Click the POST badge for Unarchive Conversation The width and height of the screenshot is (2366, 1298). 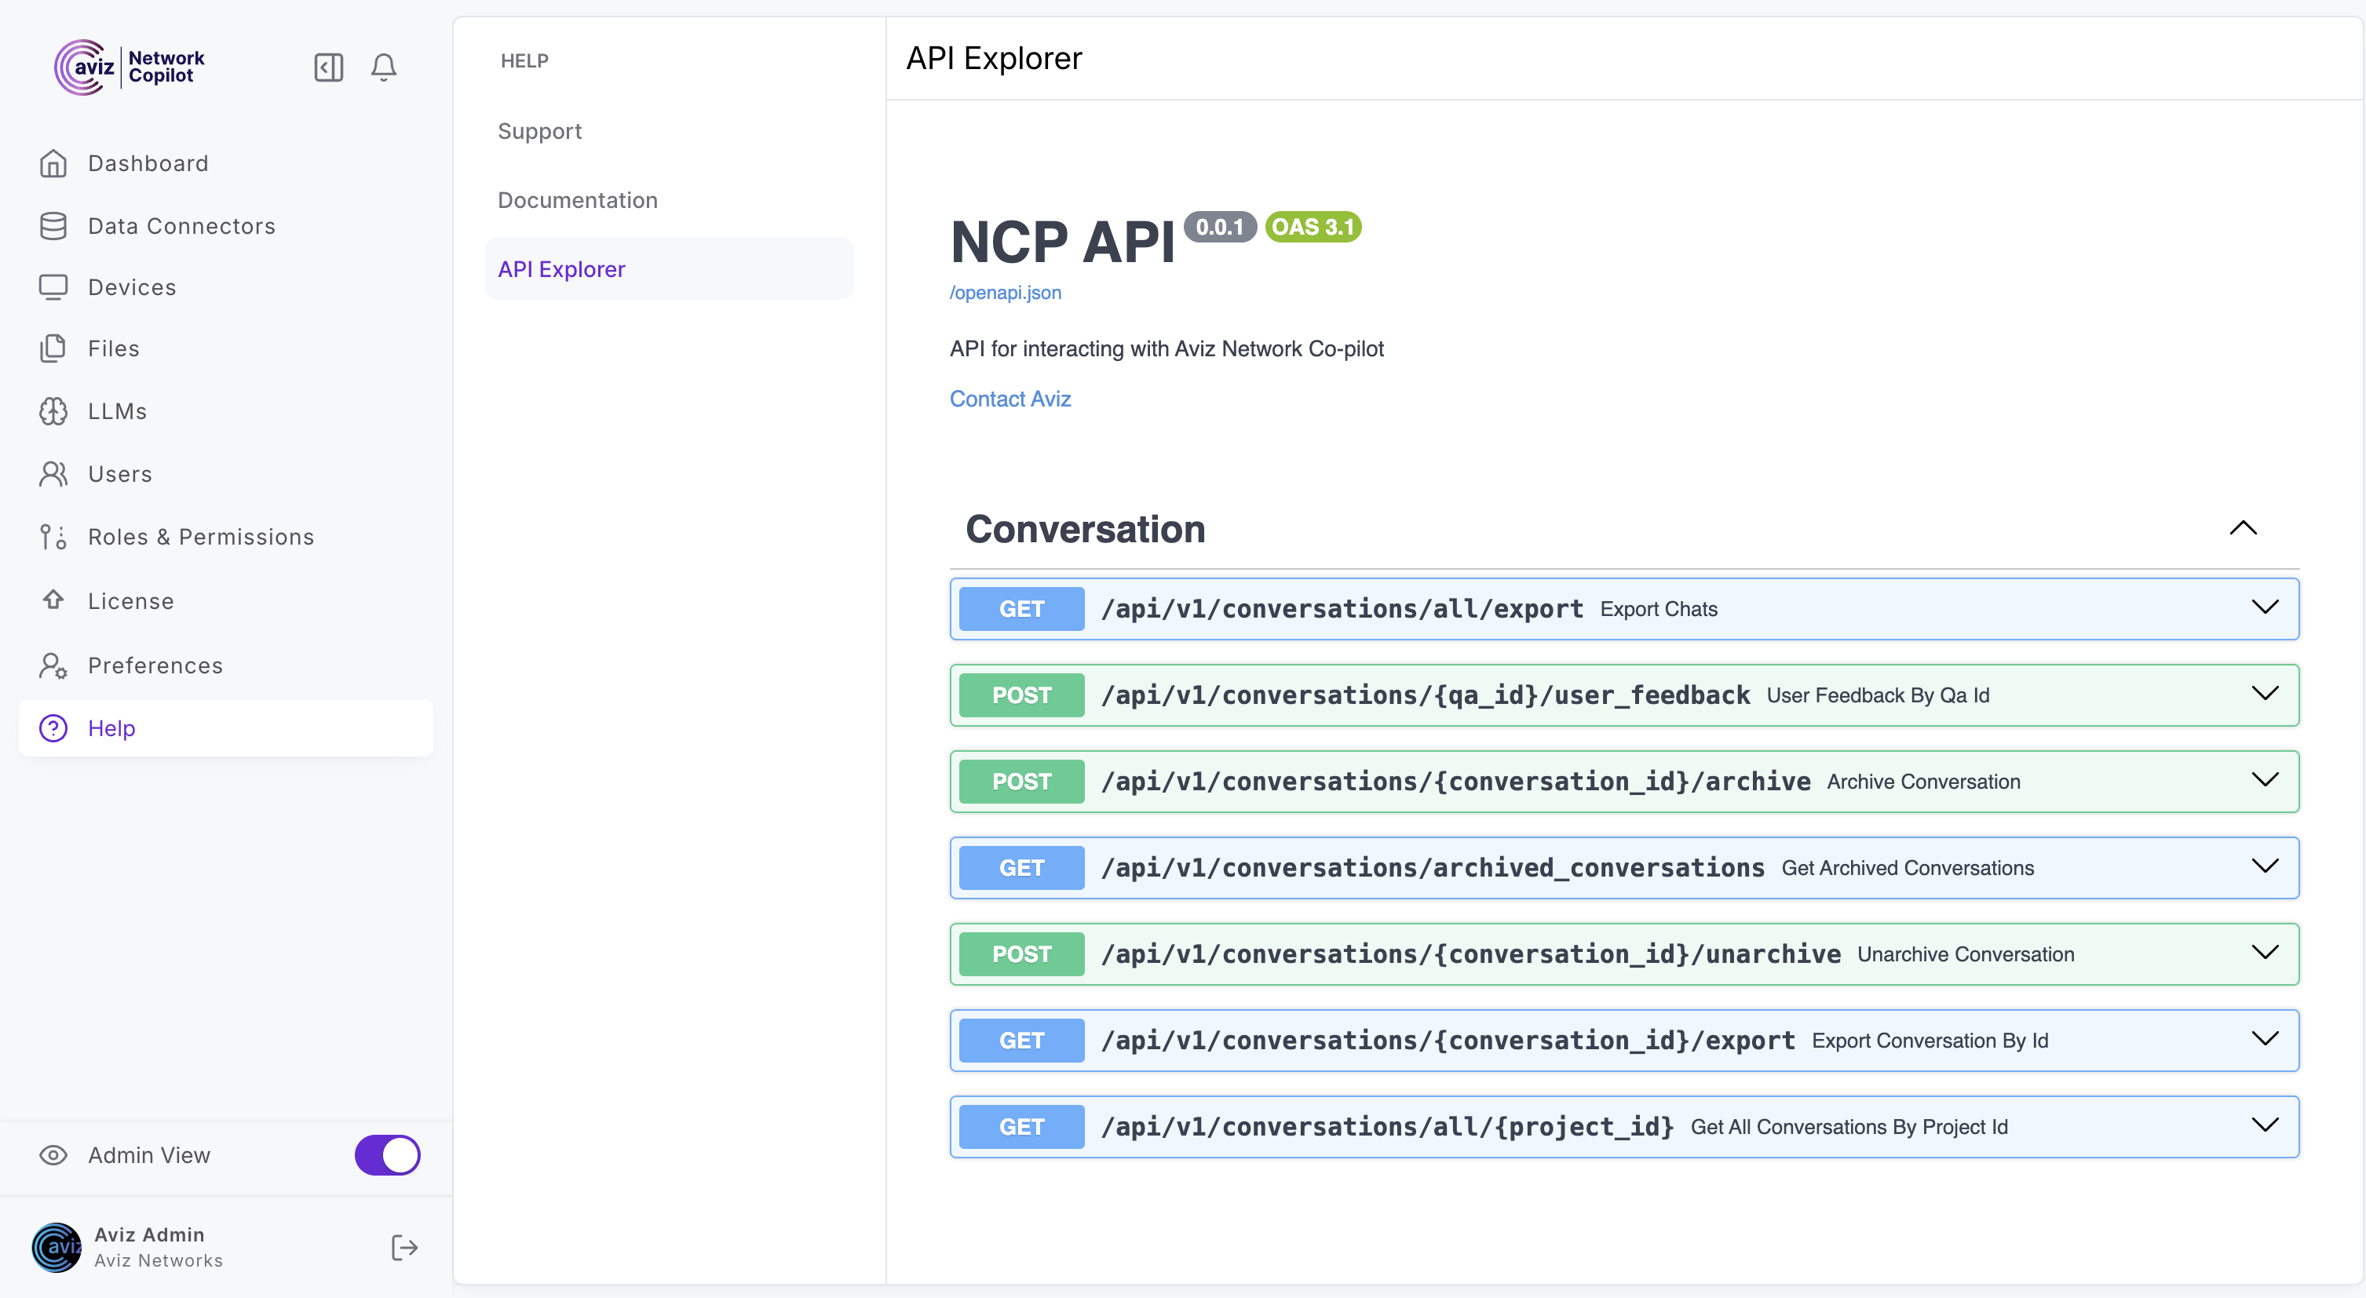click(x=1021, y=953)
